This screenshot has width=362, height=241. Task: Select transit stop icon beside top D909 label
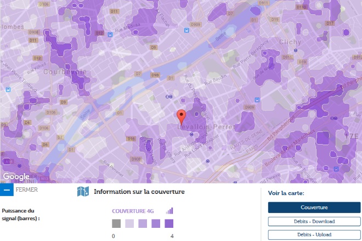pos(186,30)
